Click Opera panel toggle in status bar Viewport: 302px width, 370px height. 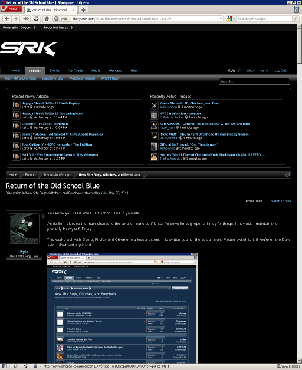point(5,366)
